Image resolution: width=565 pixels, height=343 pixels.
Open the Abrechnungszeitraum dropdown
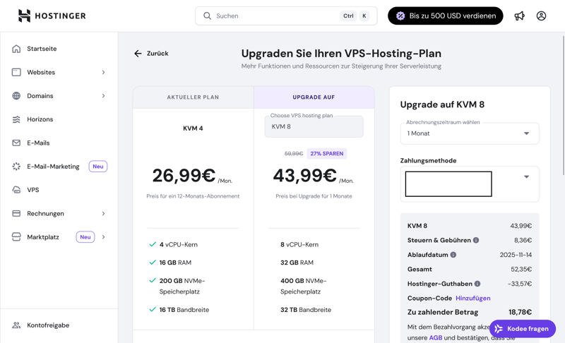(x=469, y=133)
